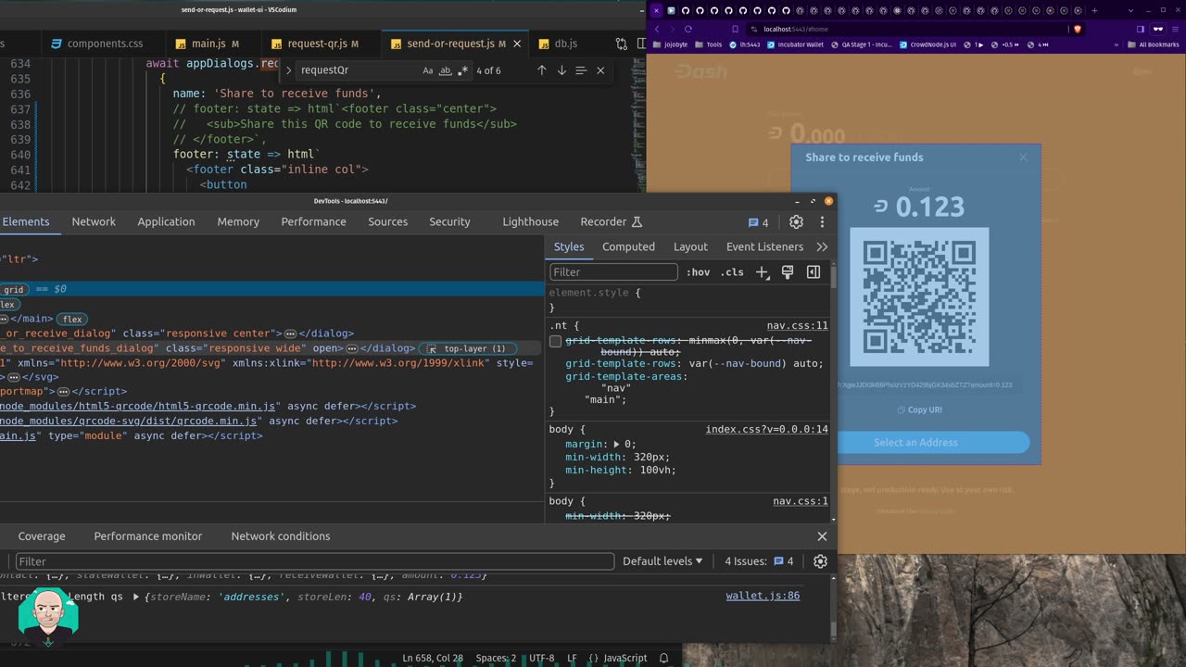Image resolution: width=1186 pixels, height=667 pixels.
Task: Open the DevTools Security panel
Action: click(449, 221)
